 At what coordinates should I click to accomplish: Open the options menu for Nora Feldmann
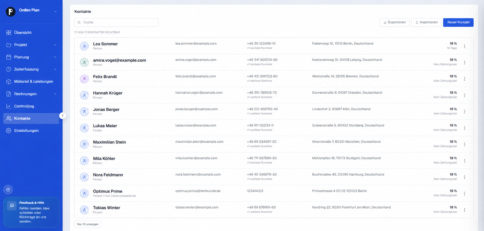click(x=465, y=177)
